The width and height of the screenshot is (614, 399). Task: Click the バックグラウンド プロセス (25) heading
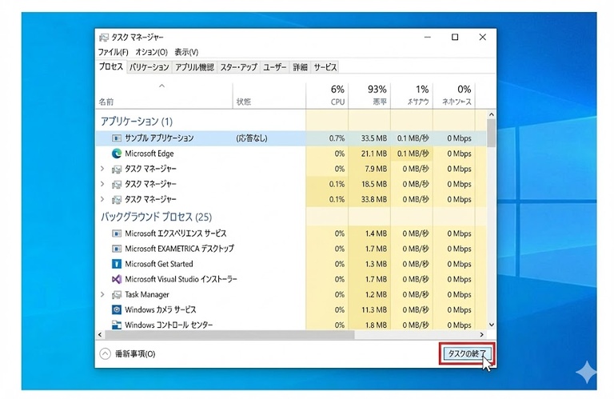[x=156, y=217]
